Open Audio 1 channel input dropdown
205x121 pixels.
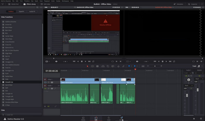tap(187, 73)
